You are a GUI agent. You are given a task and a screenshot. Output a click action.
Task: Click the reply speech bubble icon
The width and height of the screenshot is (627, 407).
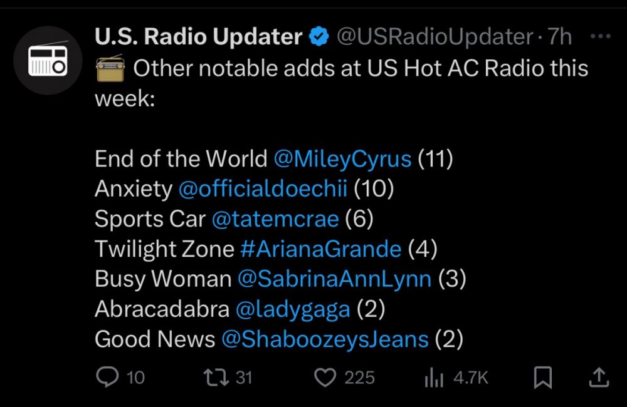[x=107, y=377]
